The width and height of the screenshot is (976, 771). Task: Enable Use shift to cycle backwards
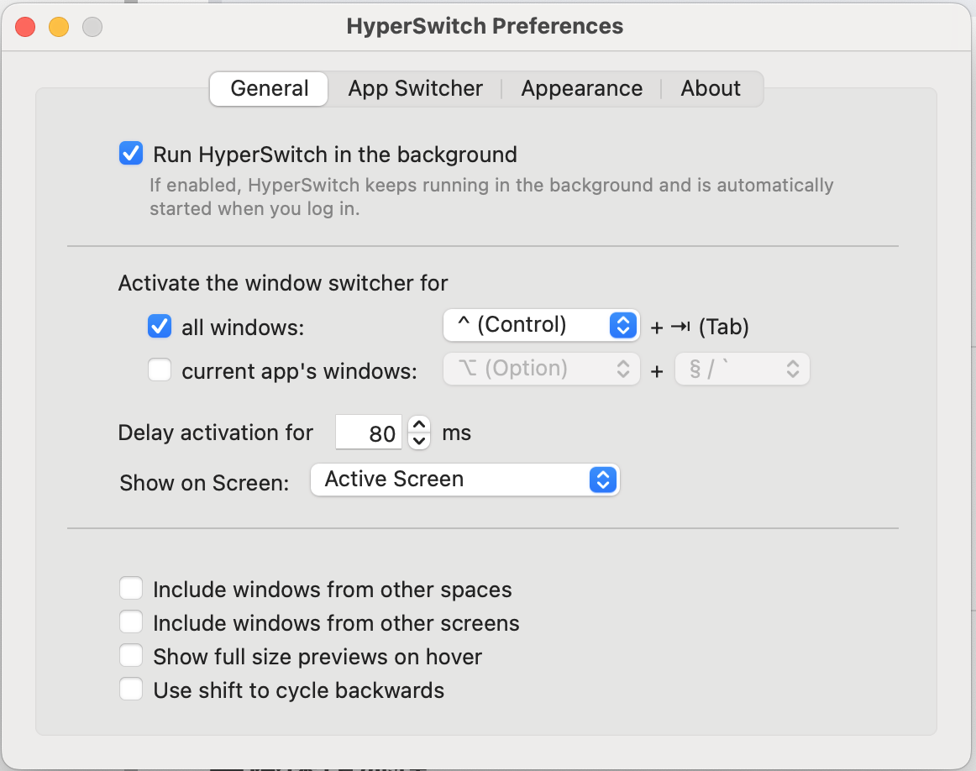[131, 689]
